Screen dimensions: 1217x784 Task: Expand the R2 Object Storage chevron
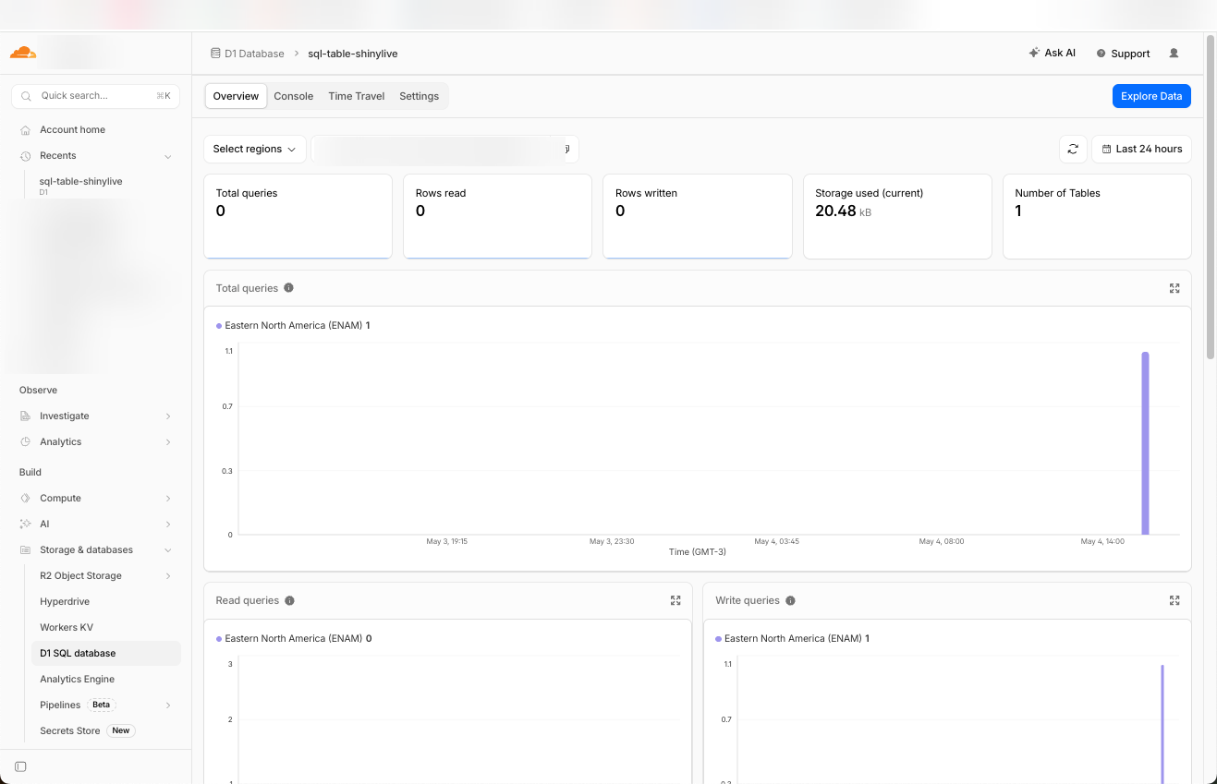click(168, 576)
